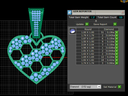Screen dimensions: 128x96
Task: Click the 0.41tw weight cell
Action: [110, 60]
